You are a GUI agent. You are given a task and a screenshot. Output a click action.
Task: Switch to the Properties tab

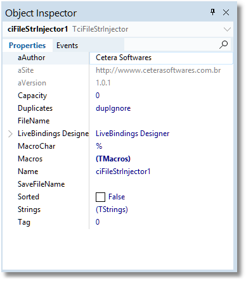27,46
